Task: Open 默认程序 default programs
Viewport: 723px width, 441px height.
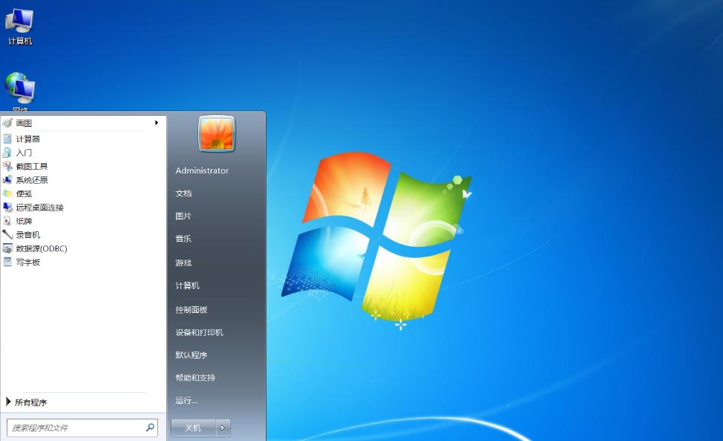Action: pyautogui.click(x=191, y=355)
